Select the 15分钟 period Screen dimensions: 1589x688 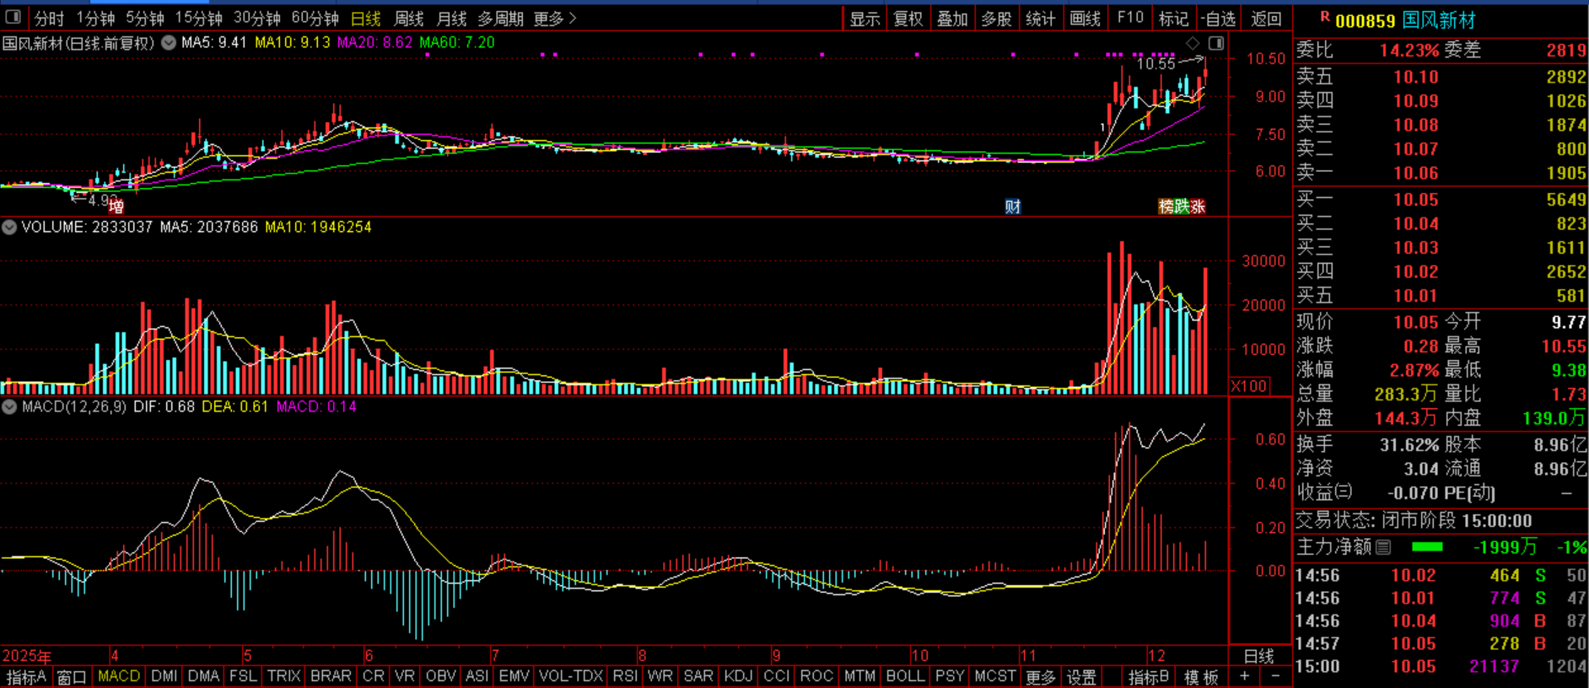(x=199, y=18)
